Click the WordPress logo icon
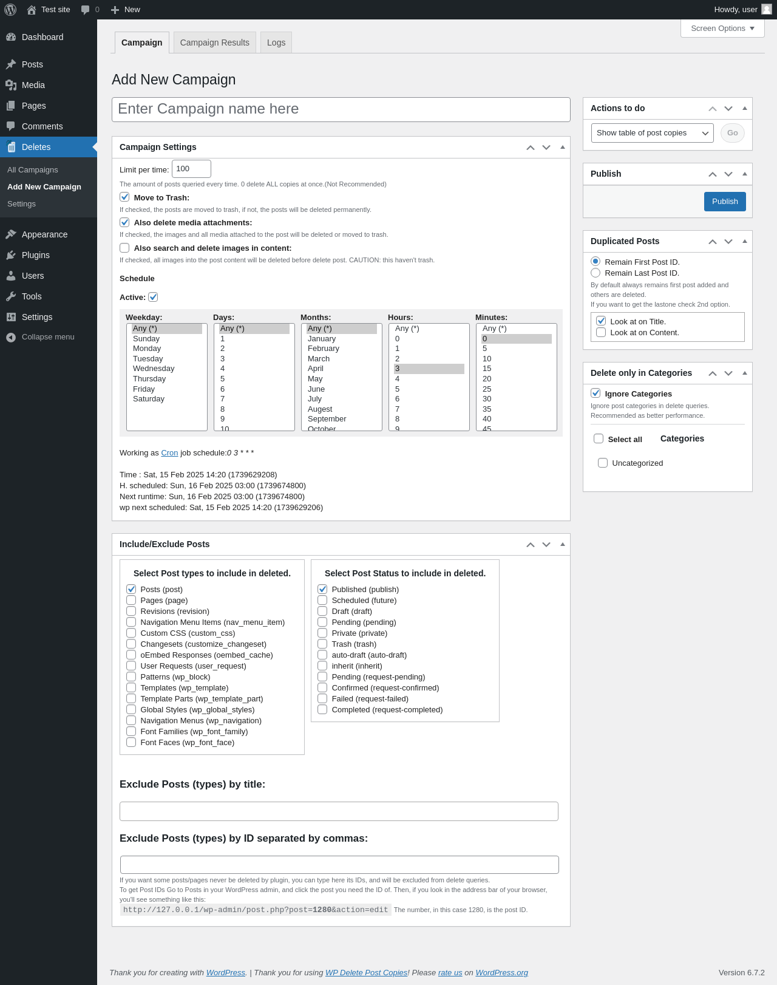Screen dimensions: 777x985 click(10, 10)
